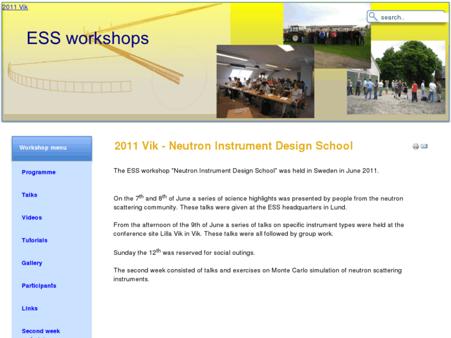Click the sentence 'was held in Sweden in June 2011'
Image resolution: width=451 pixels, height=338 pixels.
(x=329, y=171)
